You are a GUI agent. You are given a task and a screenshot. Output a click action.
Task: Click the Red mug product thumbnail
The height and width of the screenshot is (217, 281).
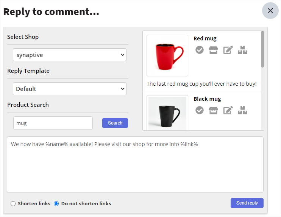coord(167,55)
